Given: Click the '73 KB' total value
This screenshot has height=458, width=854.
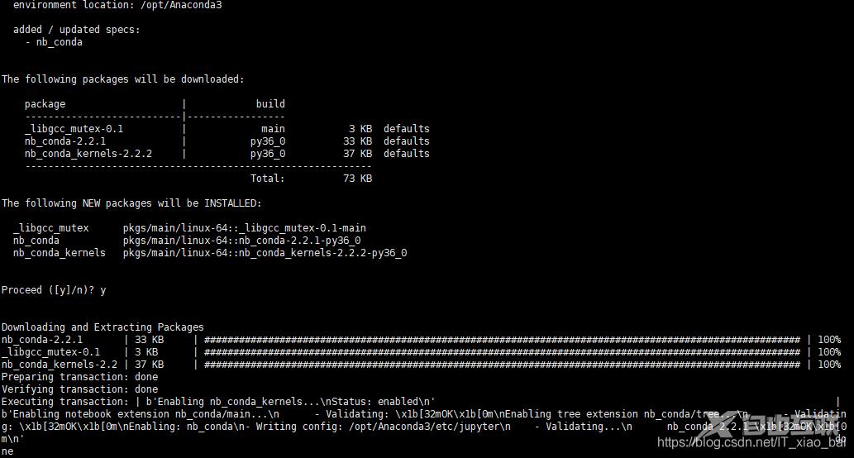Looking at the screenshot, I should point(357,178).
